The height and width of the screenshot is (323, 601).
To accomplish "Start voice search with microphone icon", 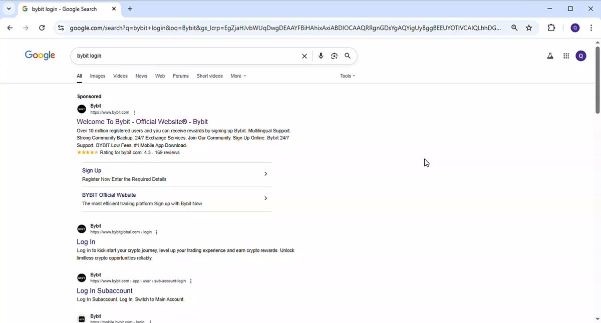I will coord(321,56).
